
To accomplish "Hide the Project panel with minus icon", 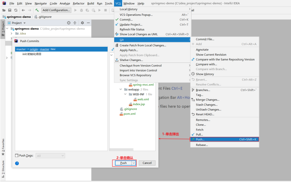I will tap(88, 23).
